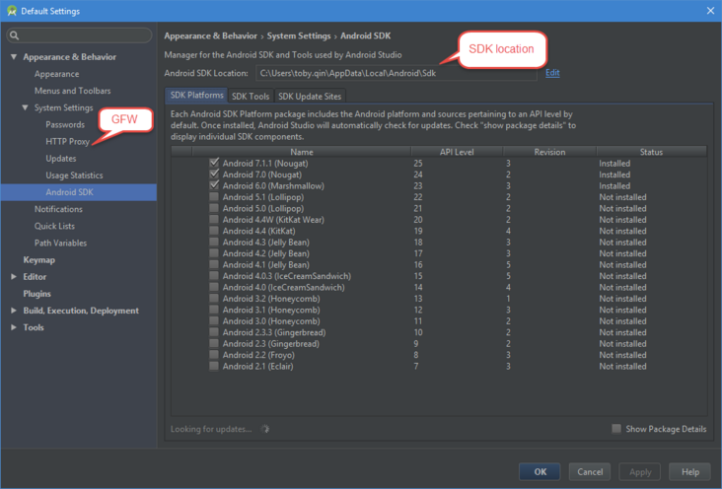Sort table by Status column header

pyautogui.click(x=651, y=152)
